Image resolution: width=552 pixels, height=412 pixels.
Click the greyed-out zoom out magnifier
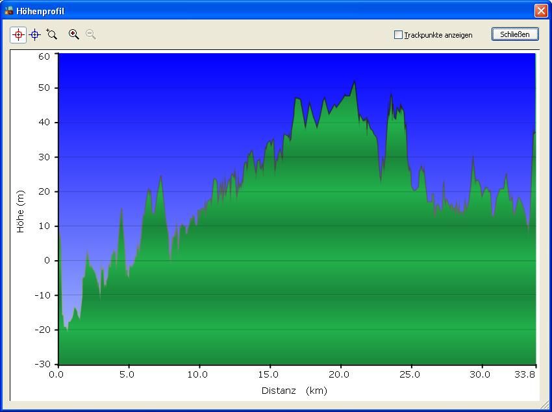click(91, 35)
